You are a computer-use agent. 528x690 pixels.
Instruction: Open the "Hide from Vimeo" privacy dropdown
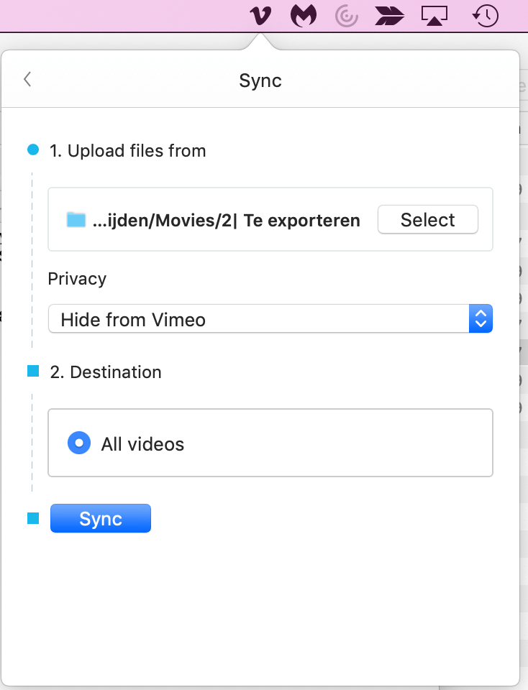tap(259, 319)
